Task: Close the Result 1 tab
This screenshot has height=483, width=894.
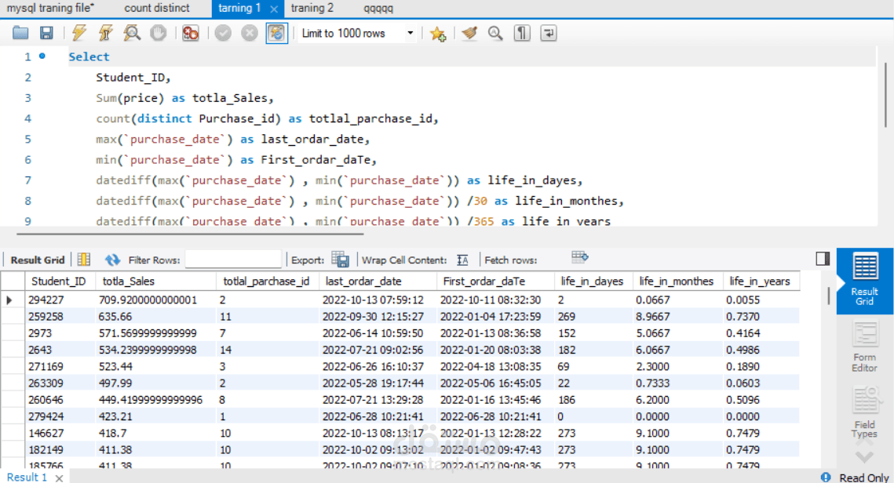Action: (59, 478)
